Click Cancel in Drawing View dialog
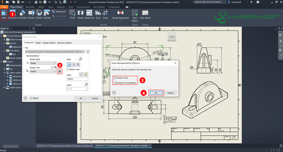283x152 pixels. [x=95, y=98]
